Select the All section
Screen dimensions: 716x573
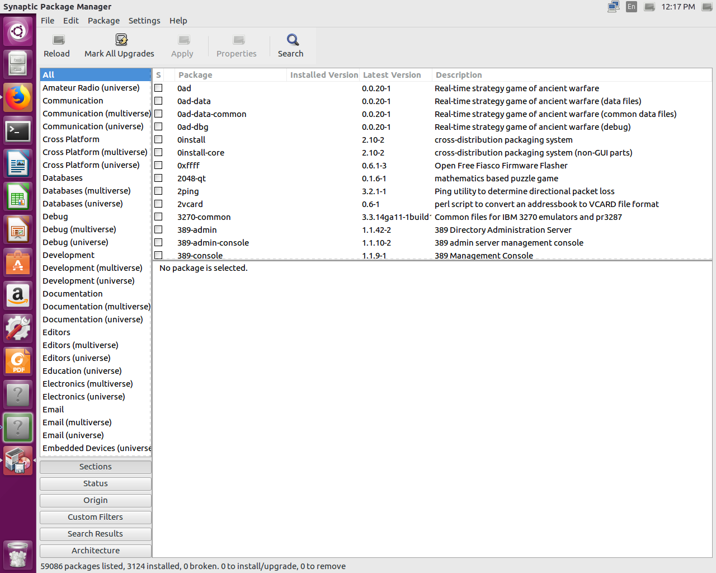coord(96,75)
